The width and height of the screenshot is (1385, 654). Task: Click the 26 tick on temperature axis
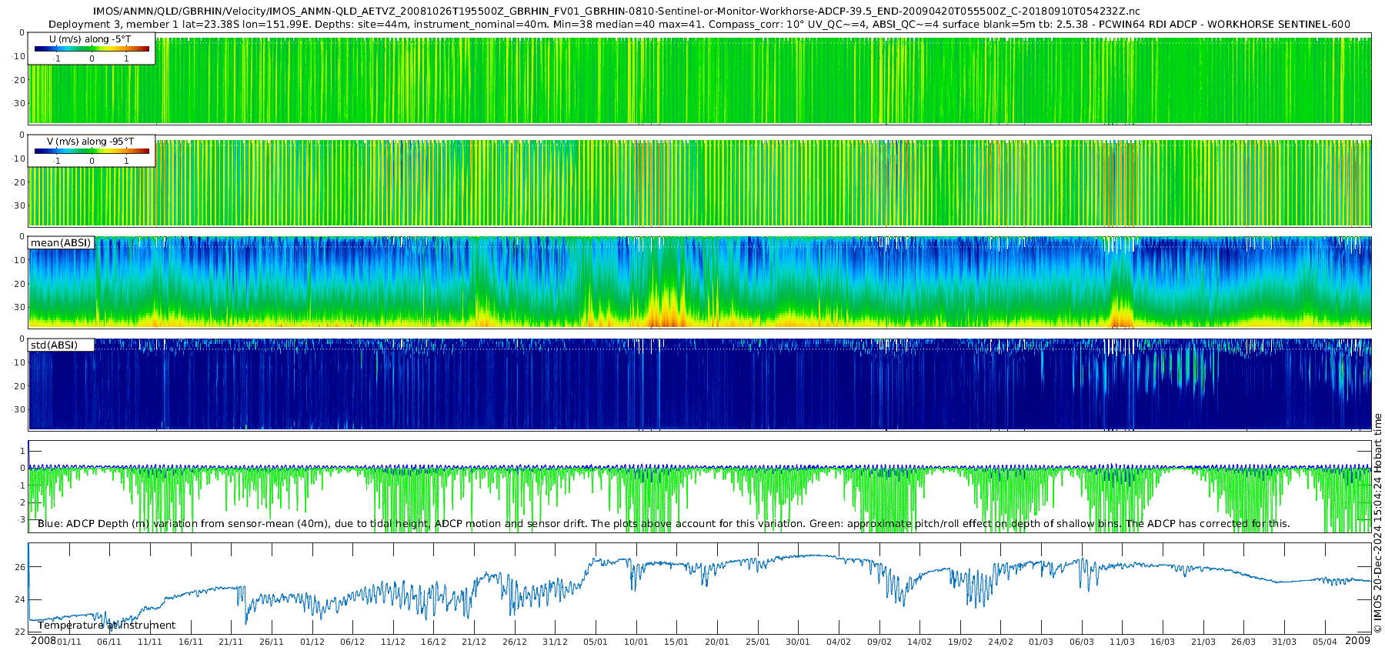(20, 567)
